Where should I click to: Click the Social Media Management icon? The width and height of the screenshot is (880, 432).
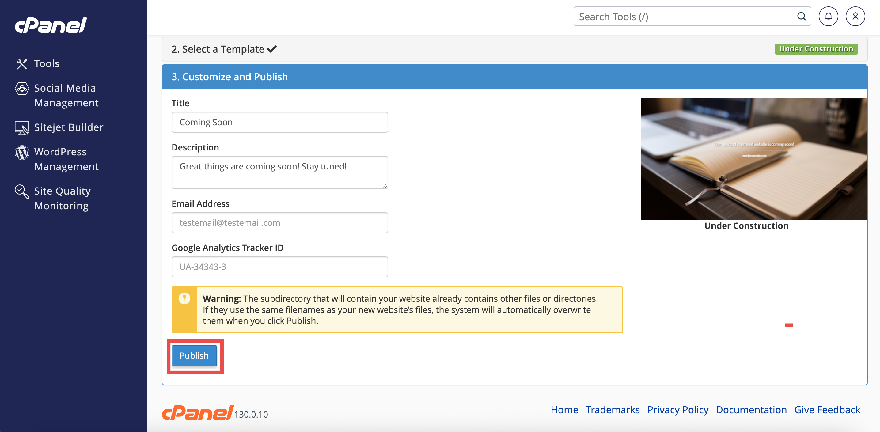coord(22,89)
